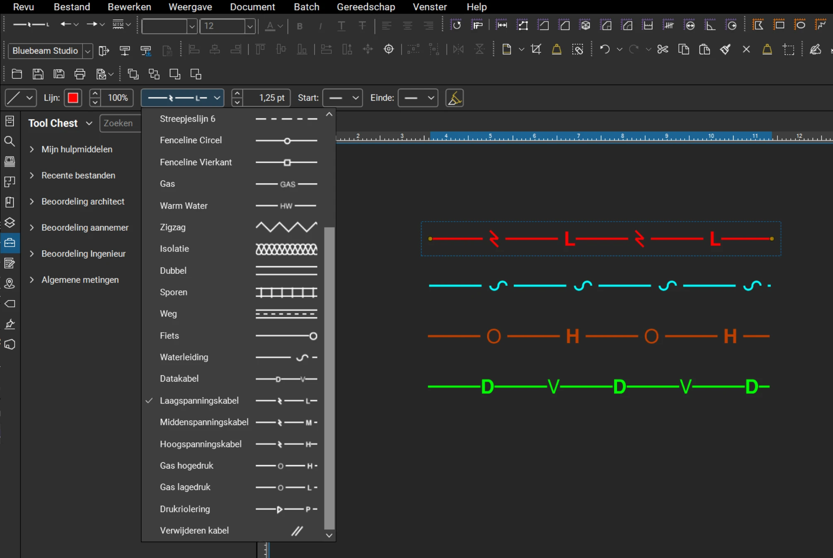Decrease line width with down stepper
833x558 pixels.
click(x=237, y=102)
